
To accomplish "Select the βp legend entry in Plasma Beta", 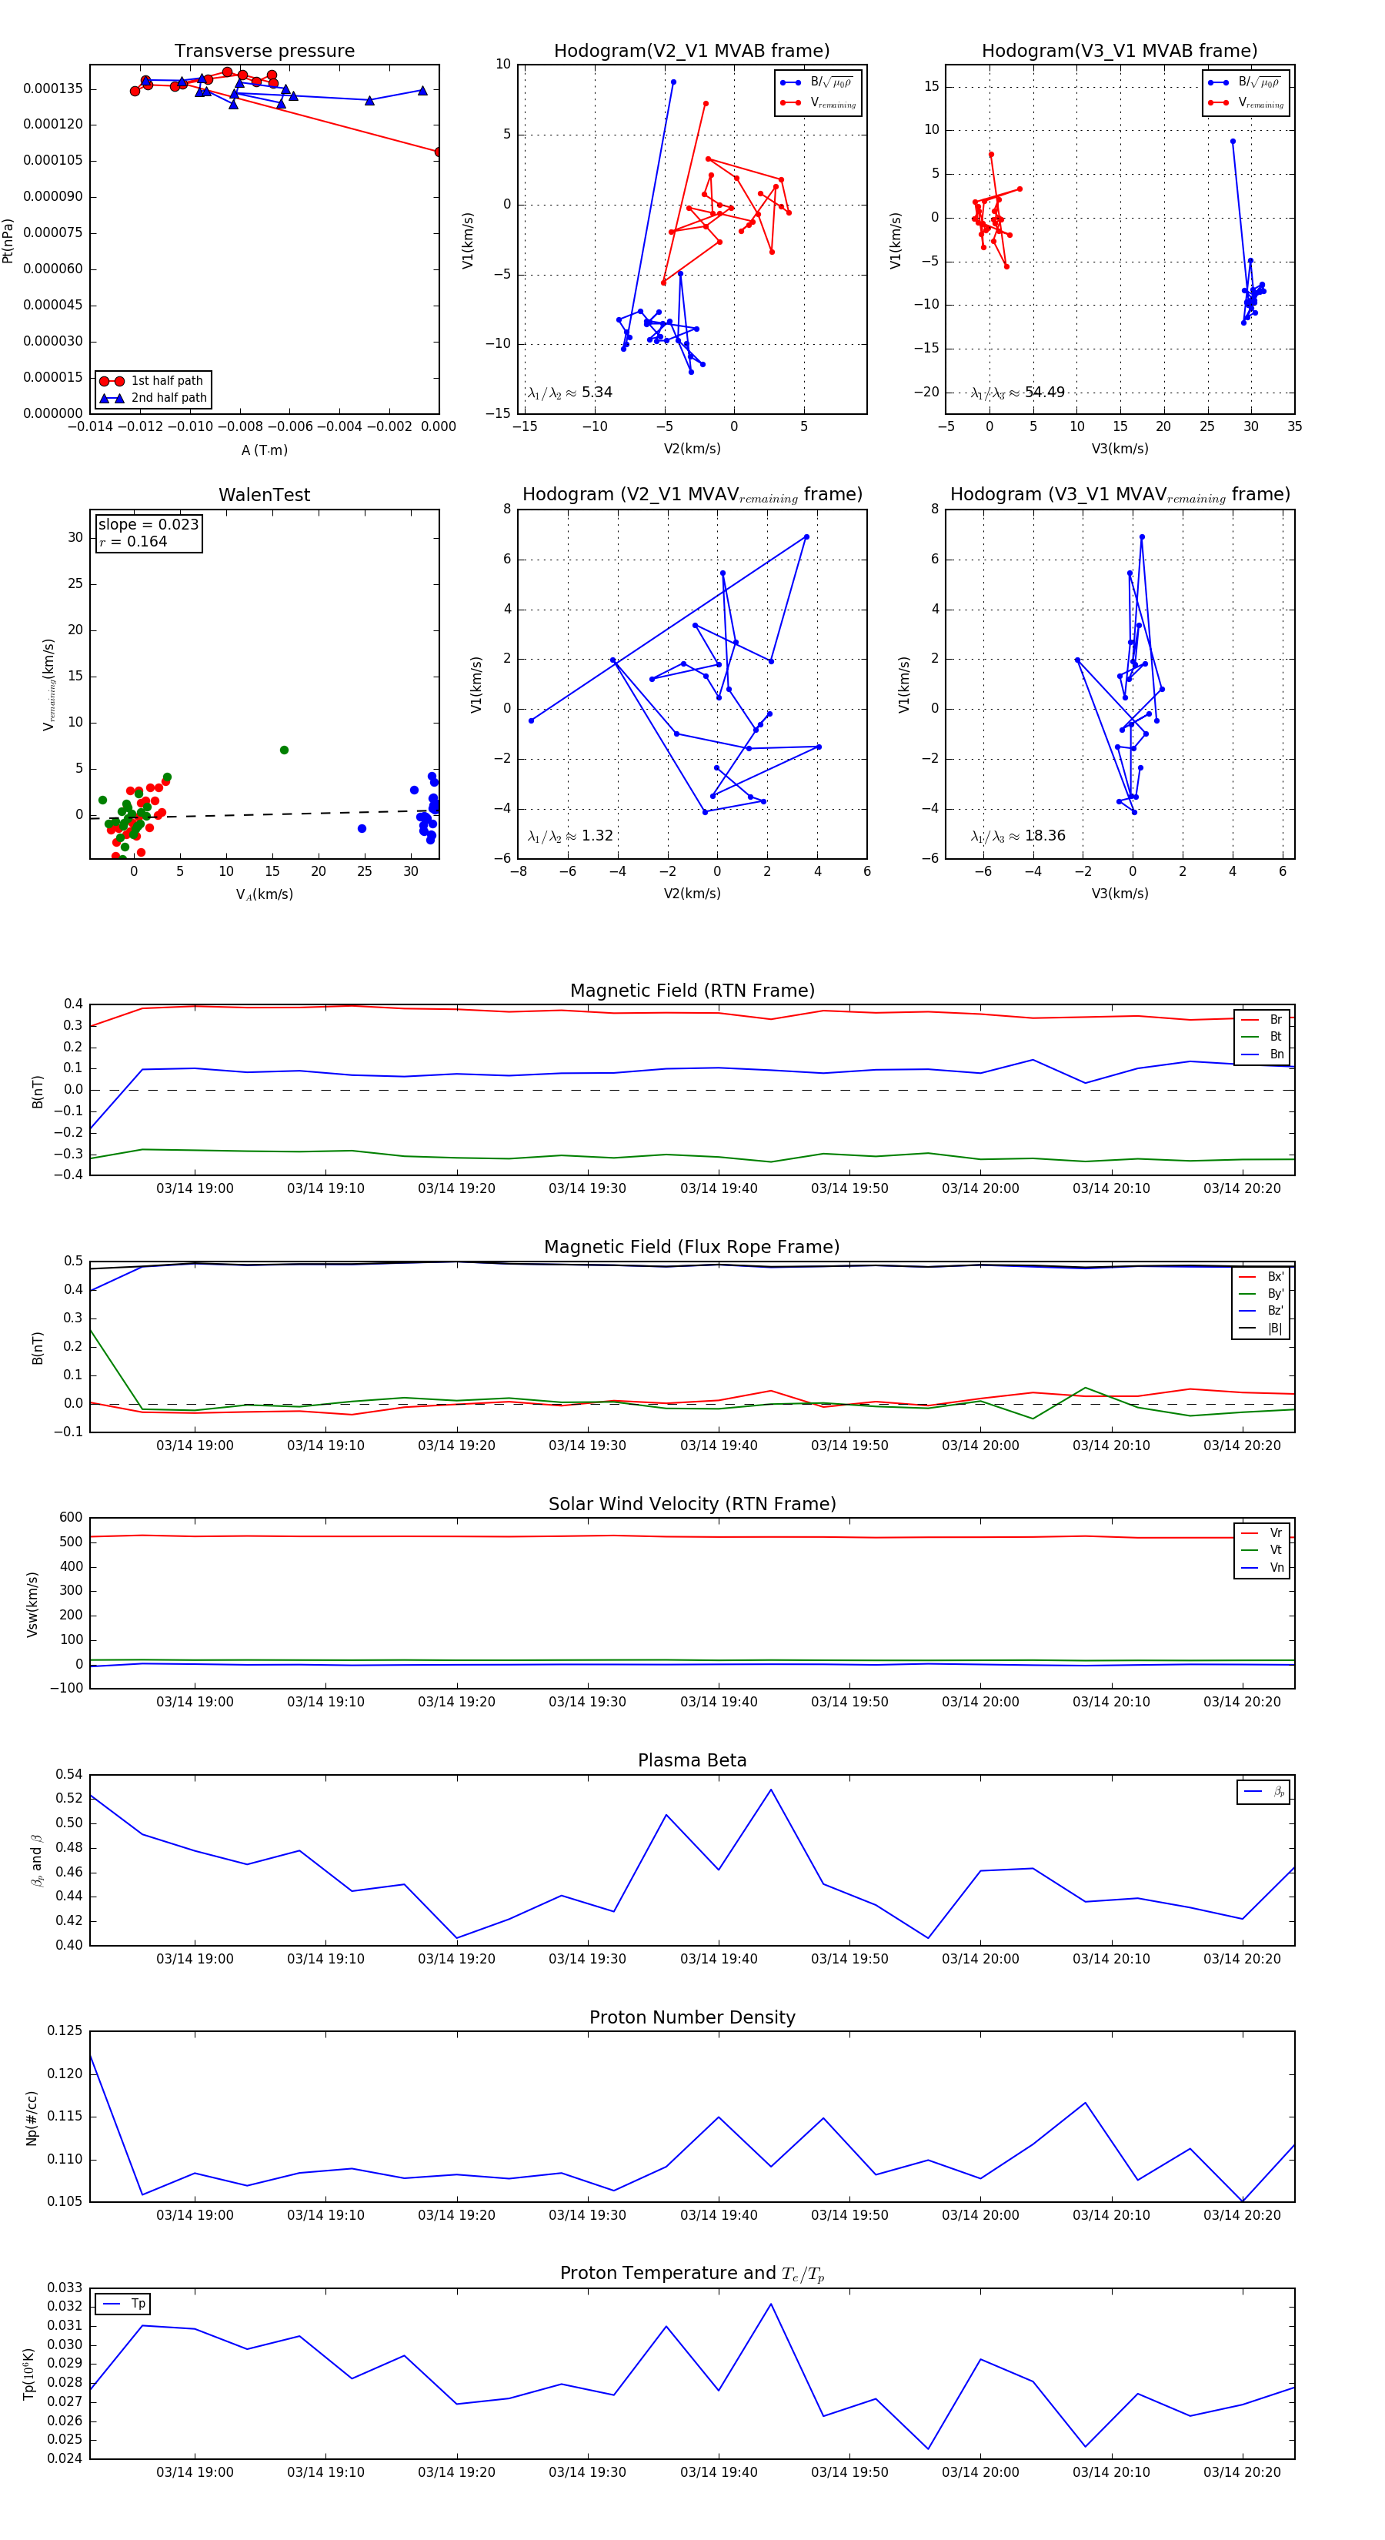I will [x=1263, y=1792].
